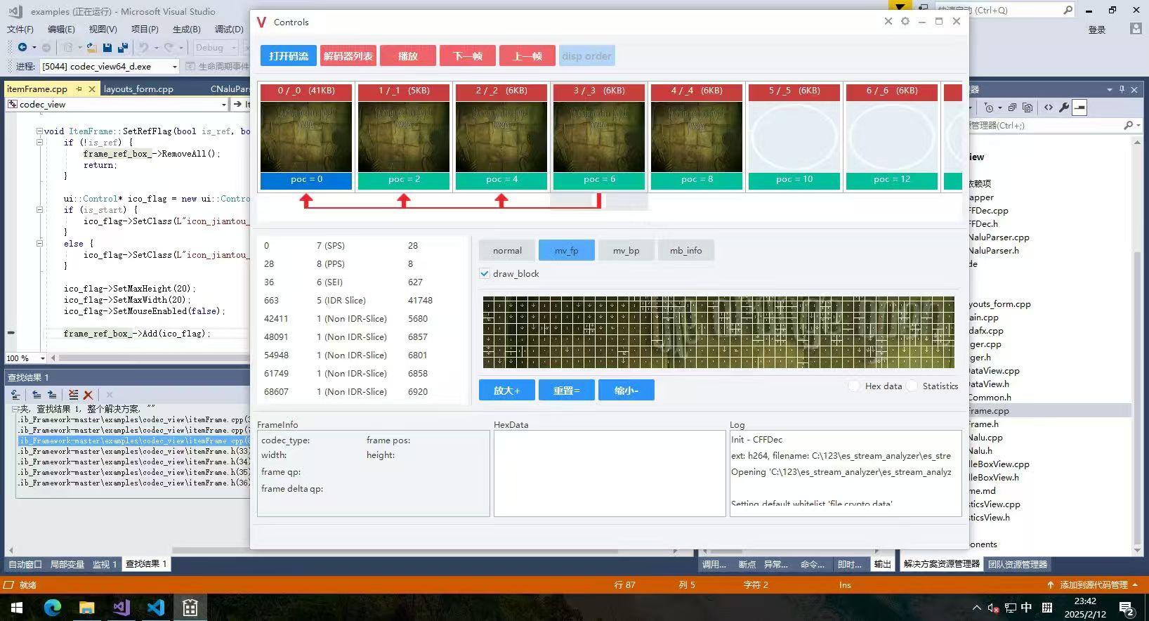Click the open file folder toolbar icon
The width and height of the screenshot is (1149, 621).
click(92, 48)
